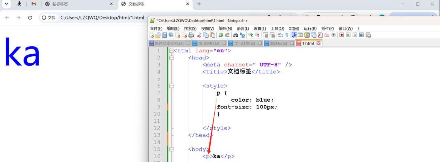Open the 设置(T) menu
The image size is (440, 162).
260,29
